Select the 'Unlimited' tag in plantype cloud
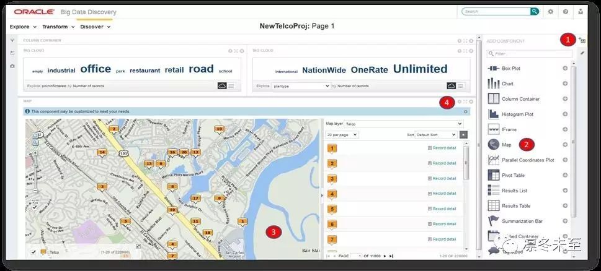The image size is (601, 271). (420, 69)
